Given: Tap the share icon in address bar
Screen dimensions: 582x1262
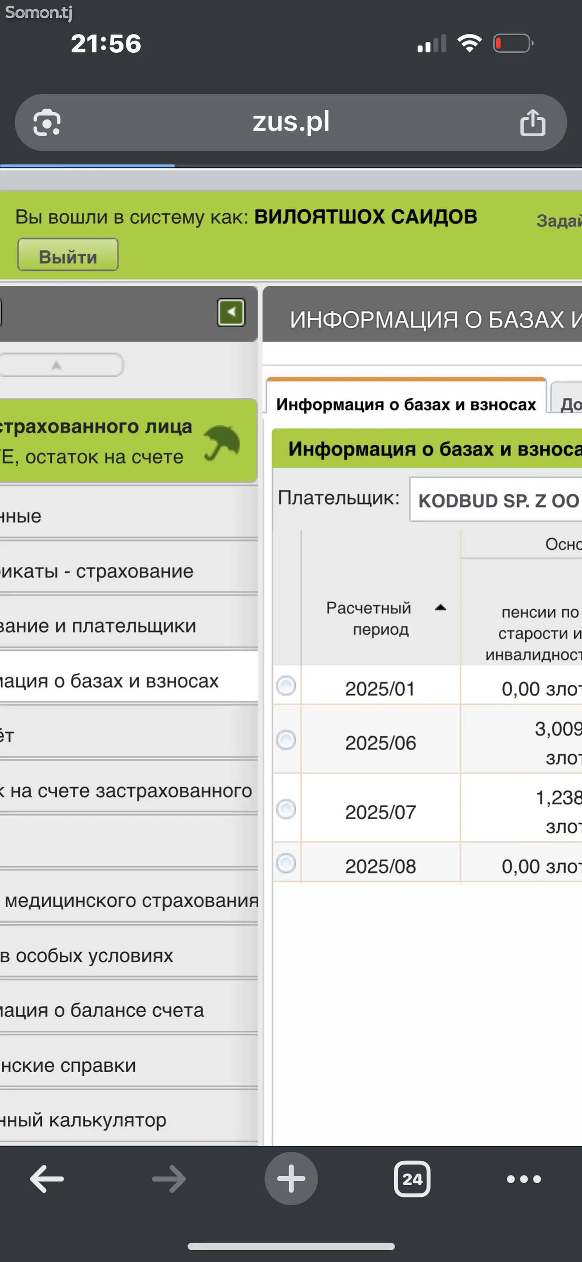Looking at the screenshot, I should pyautogui.click(x=533, y=122).
